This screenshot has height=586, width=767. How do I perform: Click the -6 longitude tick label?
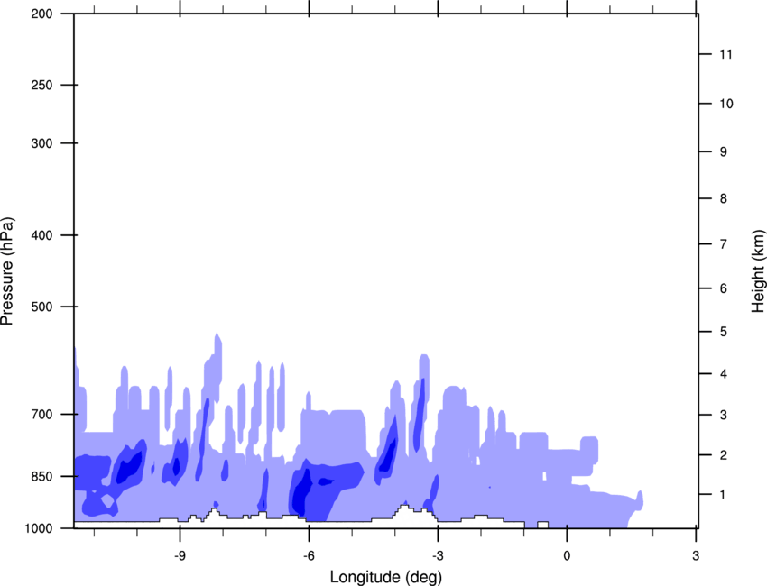(309, 556)
